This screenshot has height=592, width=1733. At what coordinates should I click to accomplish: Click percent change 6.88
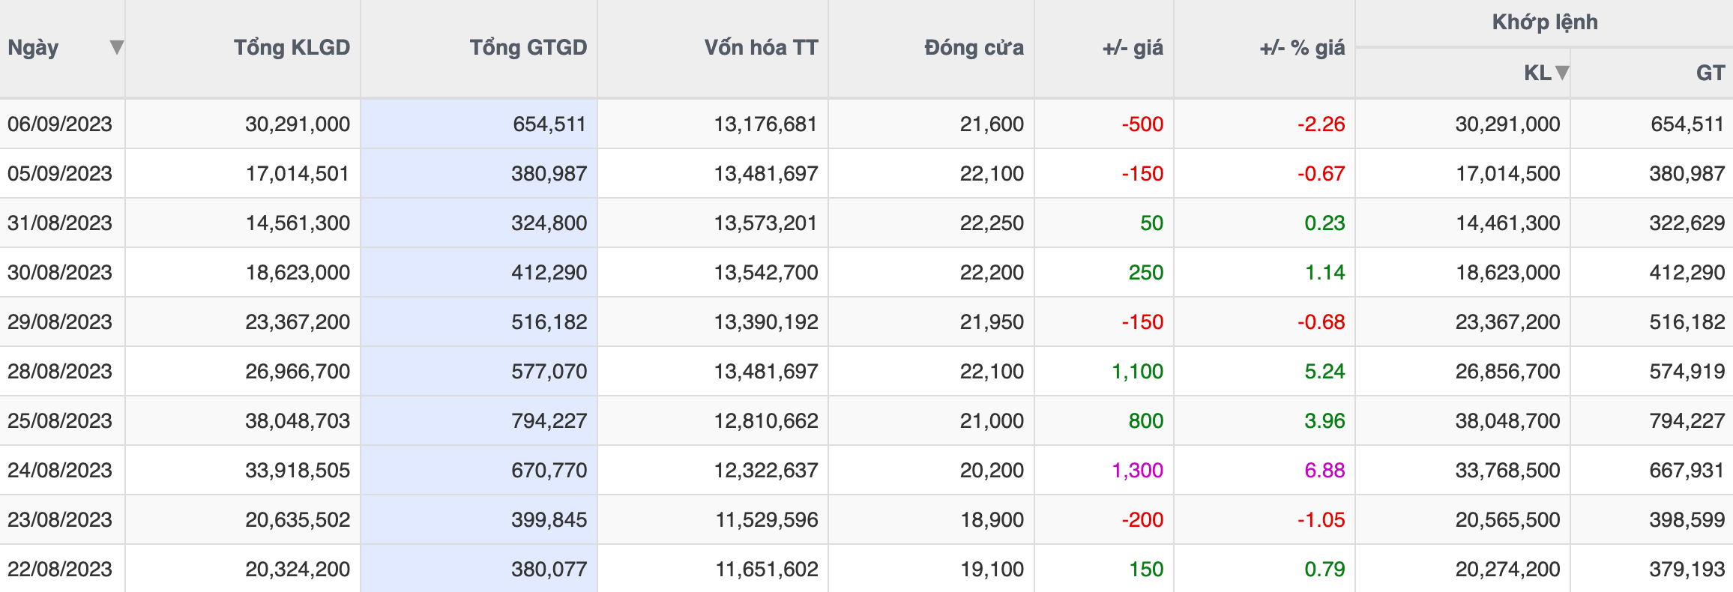coord(1324,470)
